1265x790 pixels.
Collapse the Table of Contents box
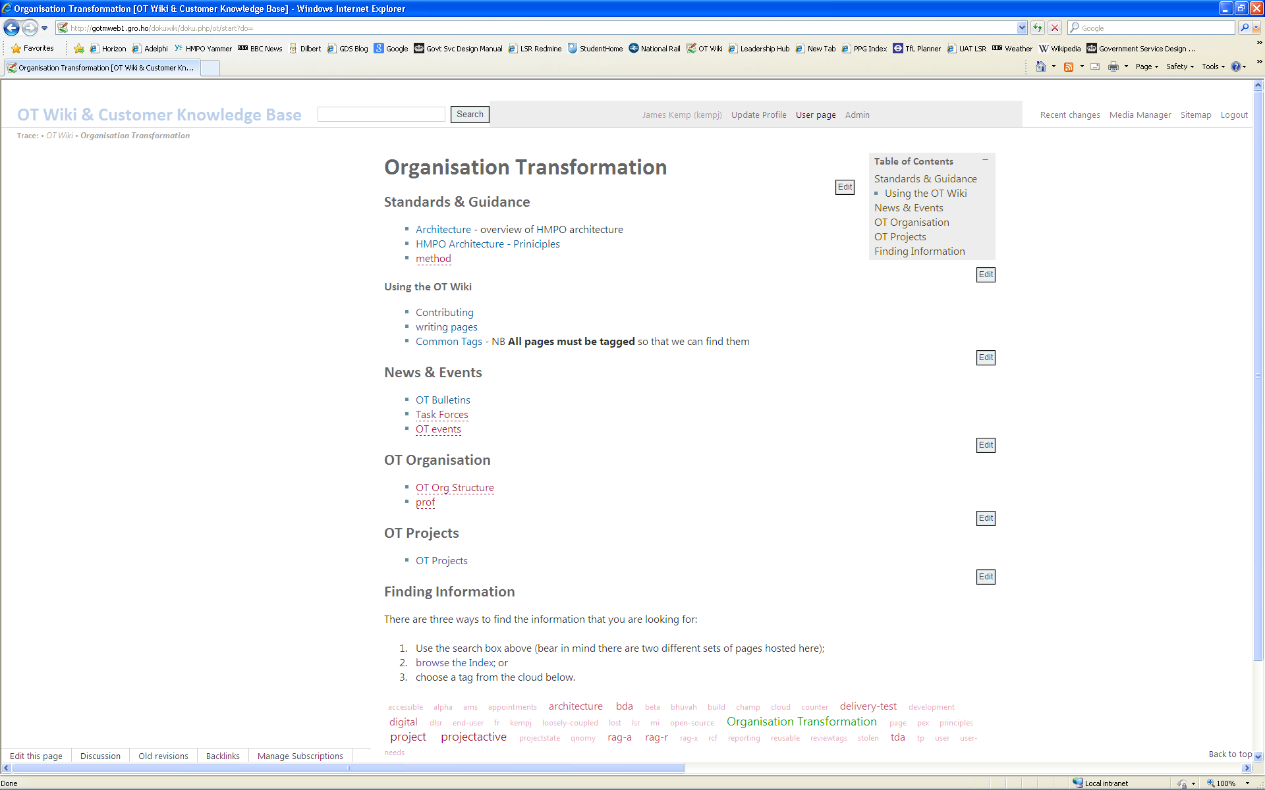click(x=986, y=160)
